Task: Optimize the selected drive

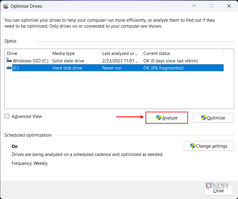Action: pyautogui.click(x=213, y=118)
